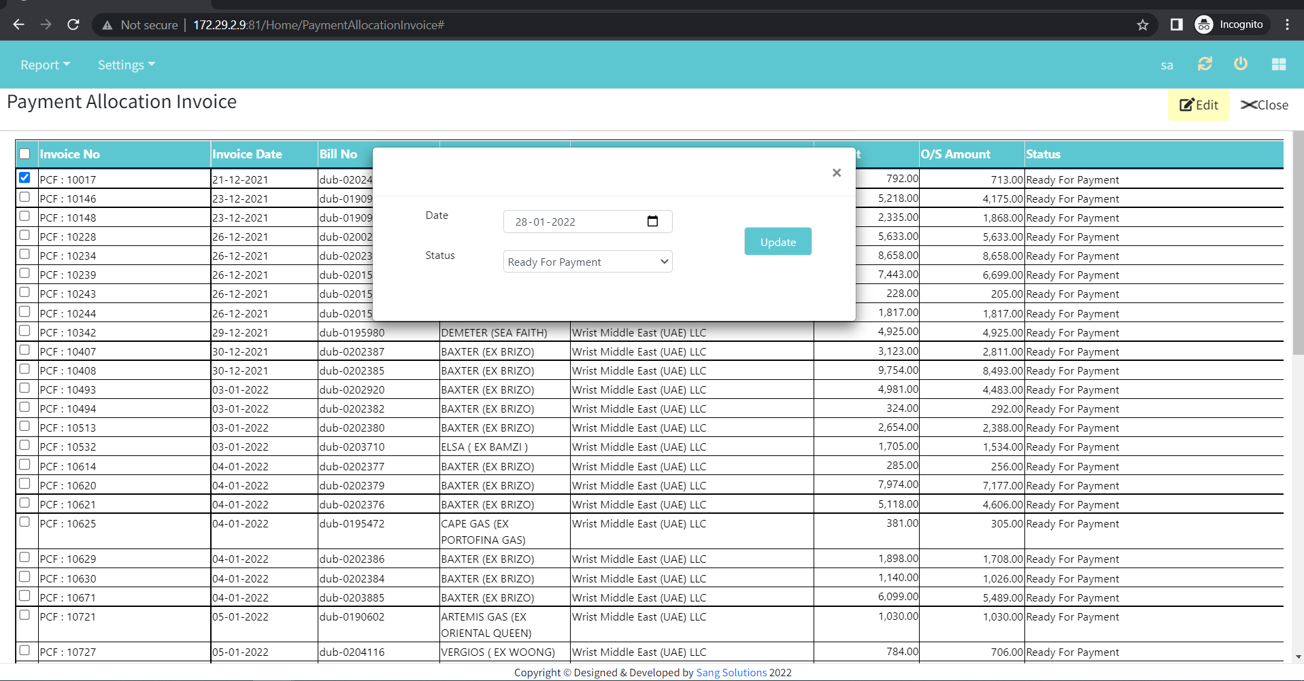This screenshot has height=681, width=1304.
Task: Go back using browser back arrow
Action: tap(18, 25)
